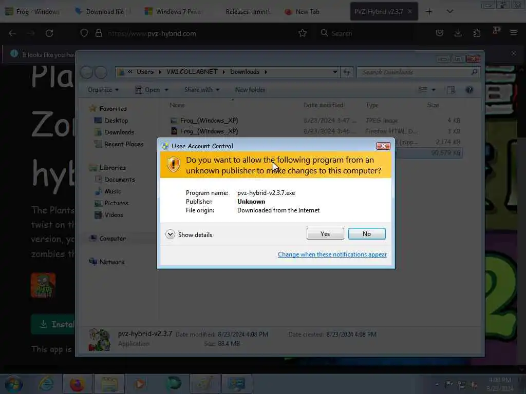Viewport: 526px width, 394px height.
Task: Click the Explorer address refresh button
Action: point(347,72)
